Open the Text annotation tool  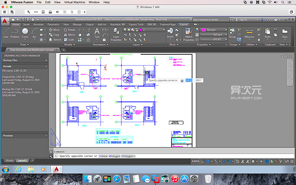[x=97, y=33]
